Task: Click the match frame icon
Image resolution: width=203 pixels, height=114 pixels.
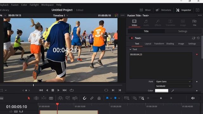Action: (106, 90)
